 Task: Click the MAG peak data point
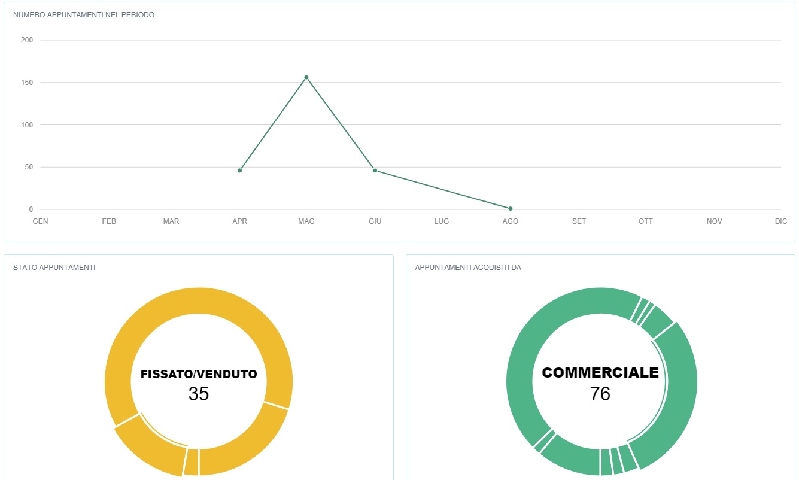pos(306,77)
